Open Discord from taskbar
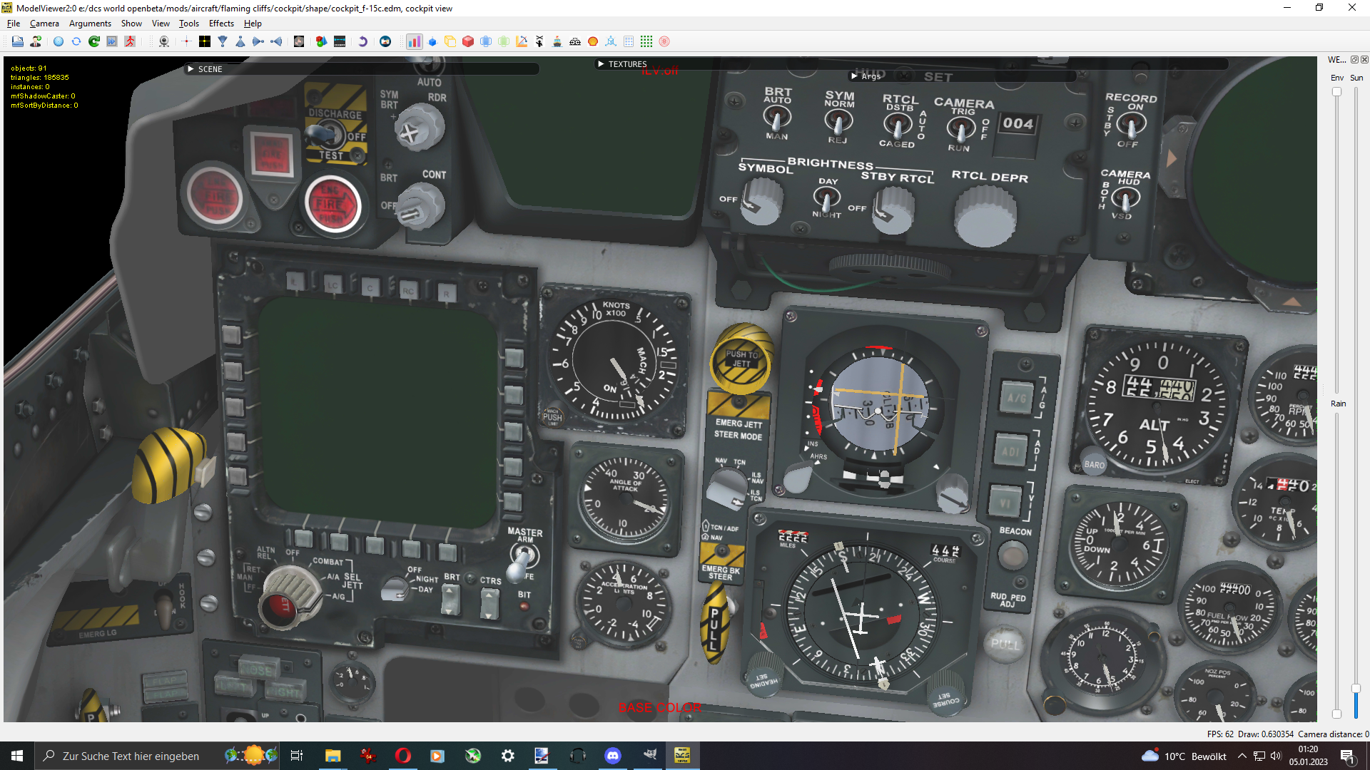Screen dimensions: 1370x770 (613, 756)
